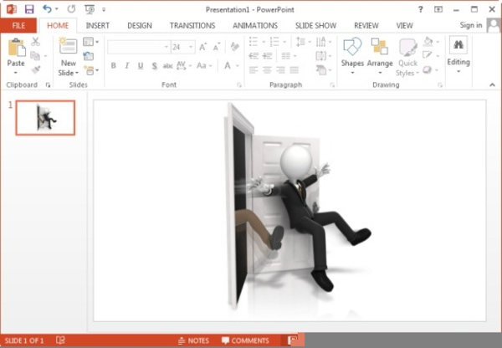
Task: Open the Font dialog launcher
Action: 239,85
